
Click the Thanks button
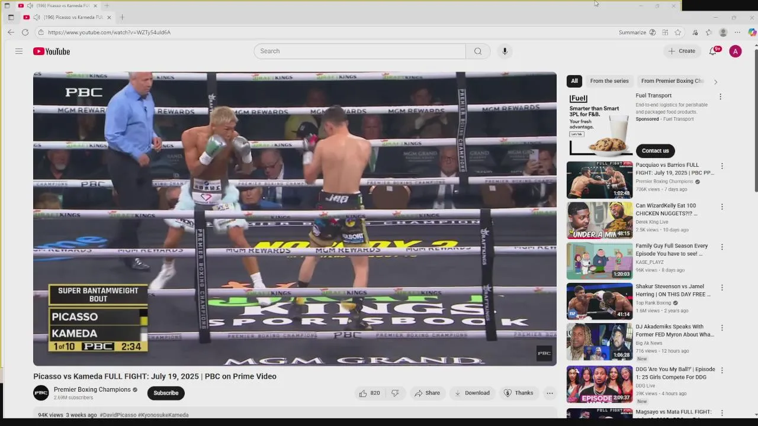click(518, 393)
